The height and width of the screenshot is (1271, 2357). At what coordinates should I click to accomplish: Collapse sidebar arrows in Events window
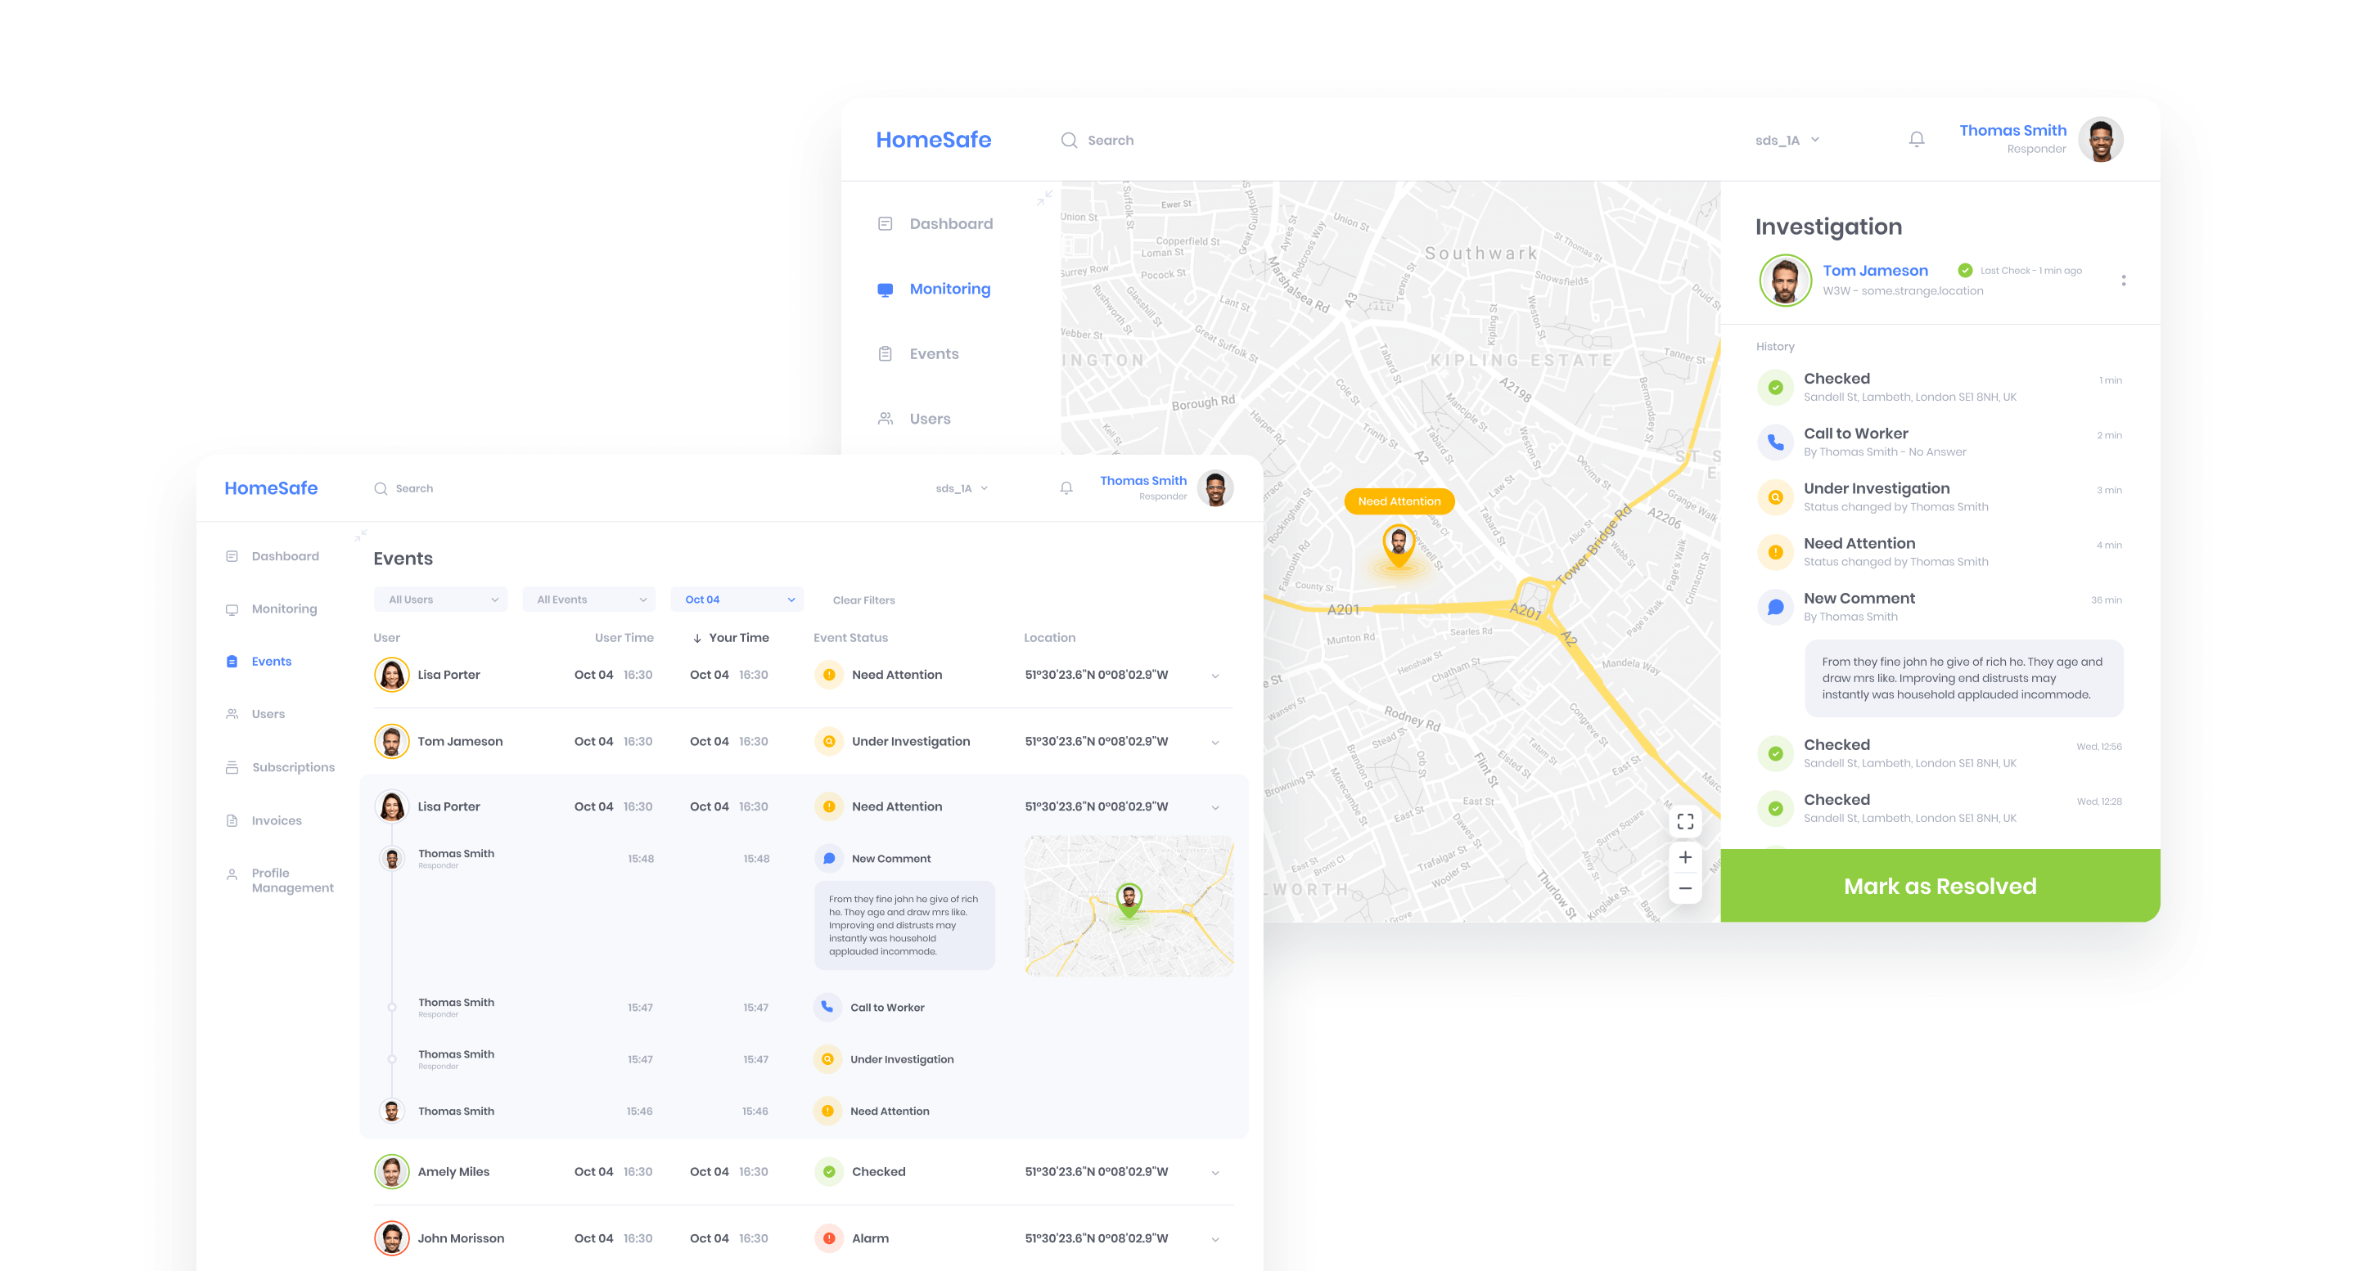click(360, 535)
